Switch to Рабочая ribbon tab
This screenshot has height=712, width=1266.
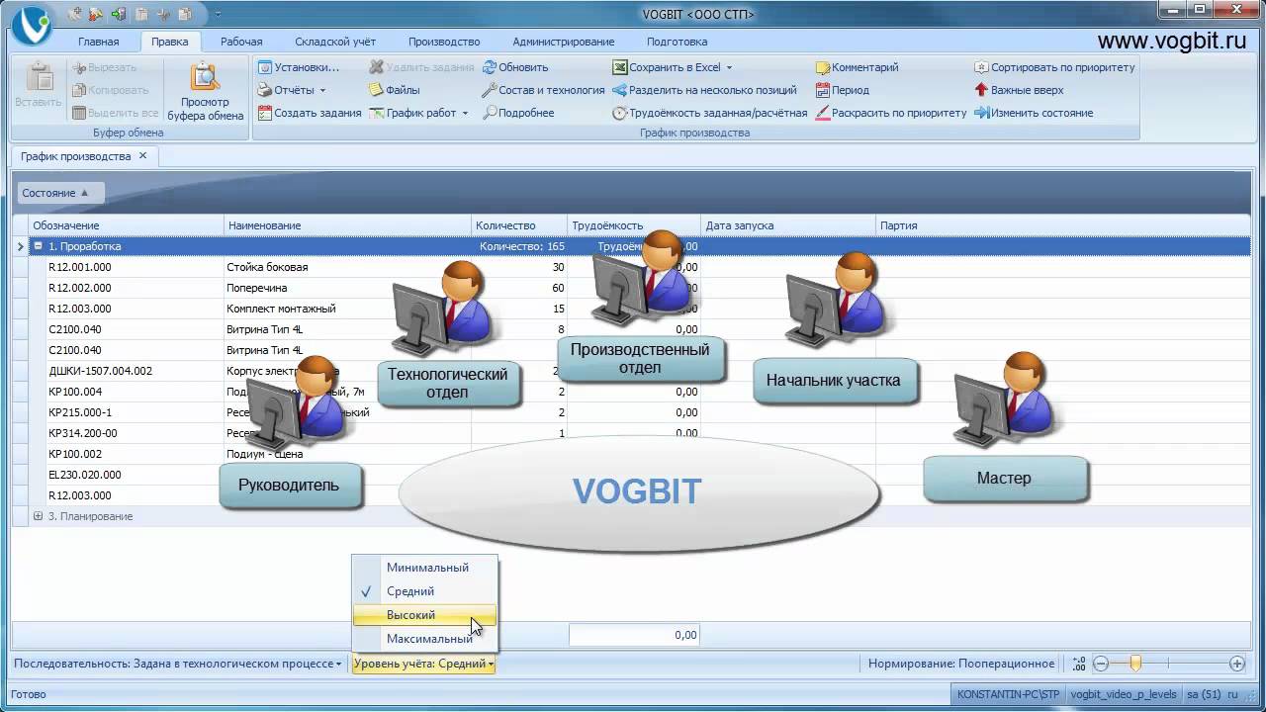pos(241,42)
